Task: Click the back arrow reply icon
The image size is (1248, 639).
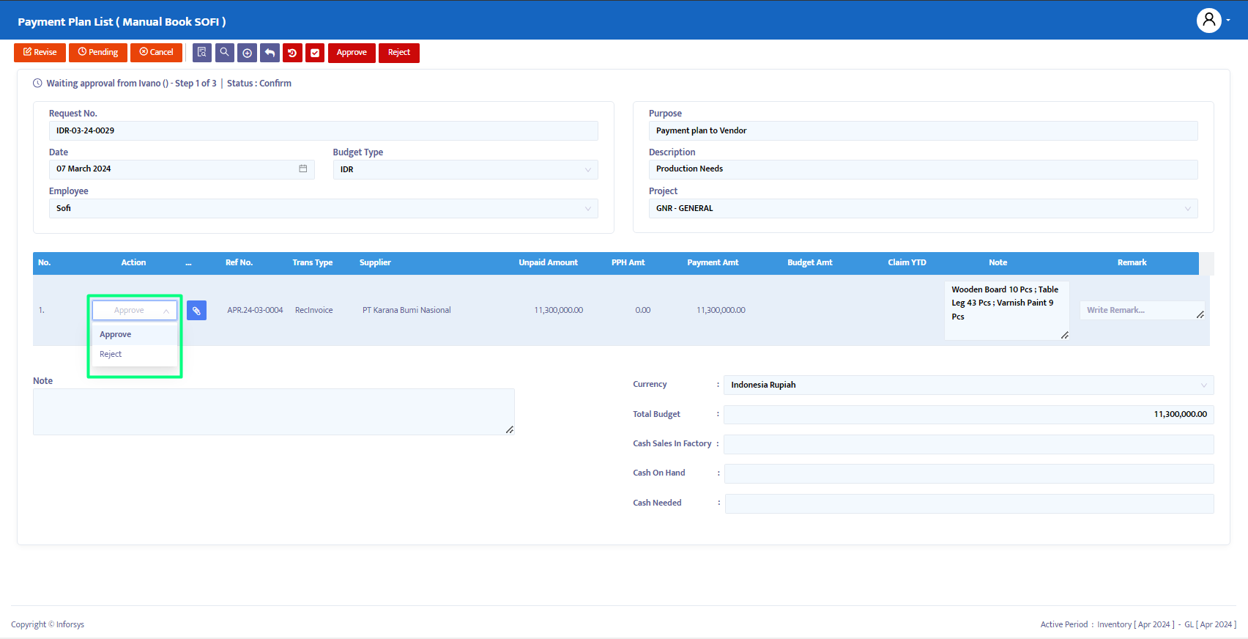Action: [x=270, y=53]
